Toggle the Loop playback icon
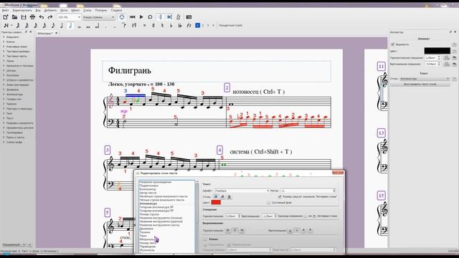Viewport: 459px width, 258px height. click(x=150, y=17)
